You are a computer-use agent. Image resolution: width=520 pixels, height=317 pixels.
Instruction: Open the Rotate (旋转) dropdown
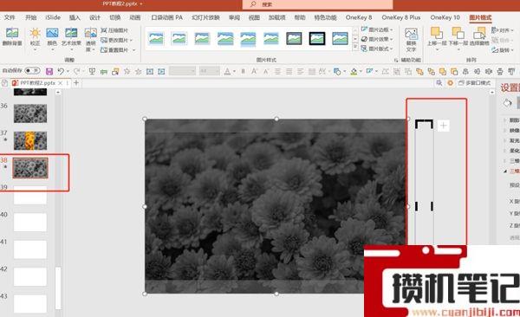point(503,50)
